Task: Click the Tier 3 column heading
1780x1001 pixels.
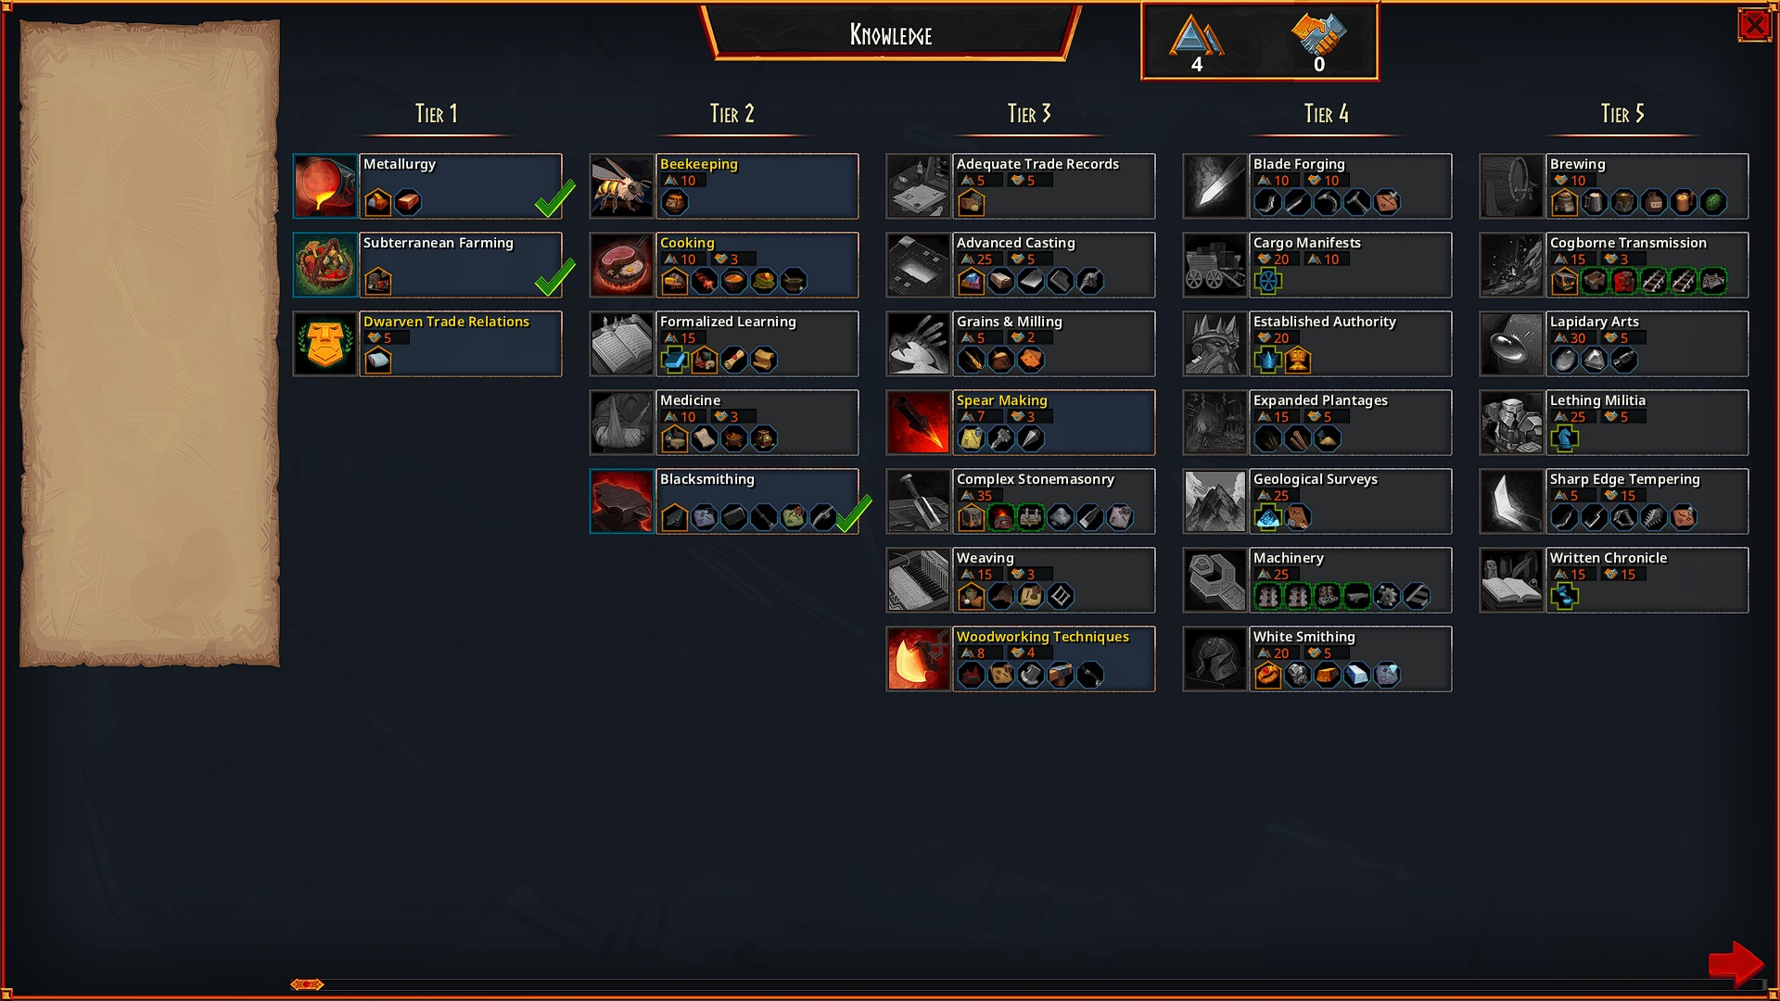Action: click(x=1029, y=114)
